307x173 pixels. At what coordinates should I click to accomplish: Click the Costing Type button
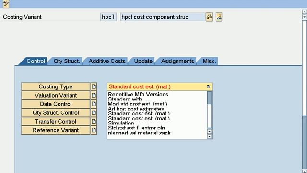click(56, 86)
